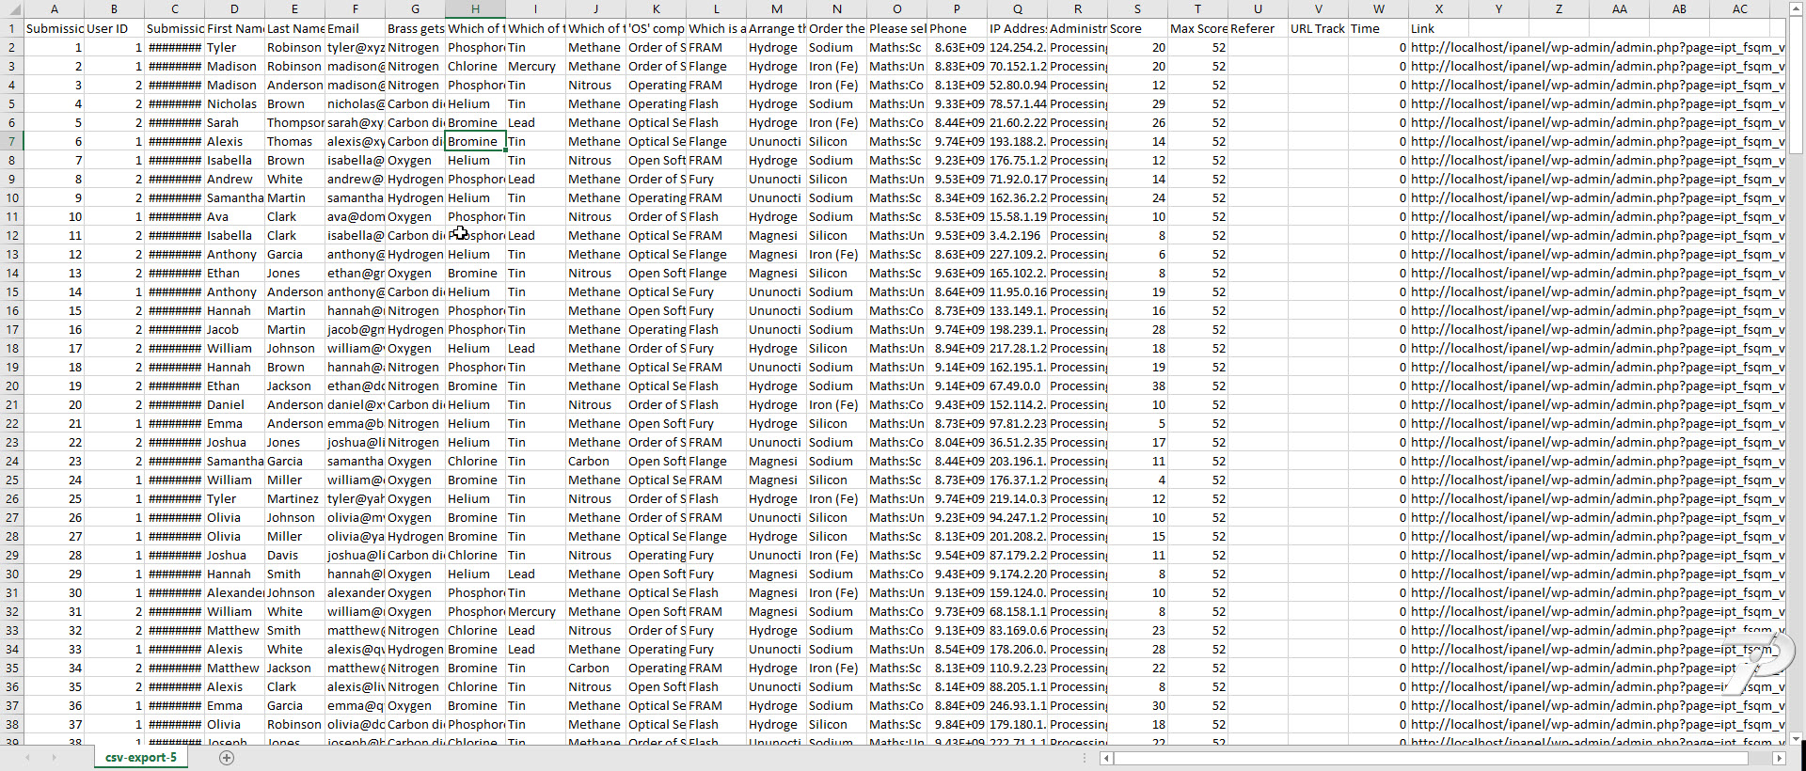Click the horizontal scrollbar right arrow
The width and height of the screenshot is (1806, 771).
(1779, 758)
